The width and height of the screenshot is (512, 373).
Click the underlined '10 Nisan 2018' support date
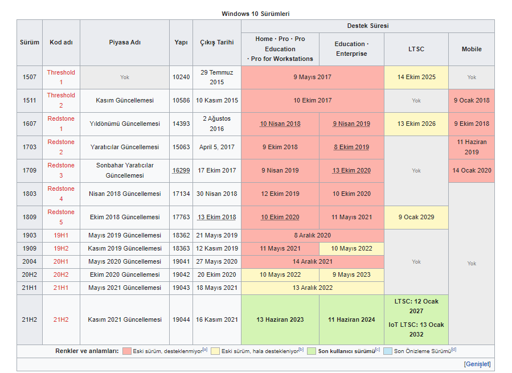point(280,124)
